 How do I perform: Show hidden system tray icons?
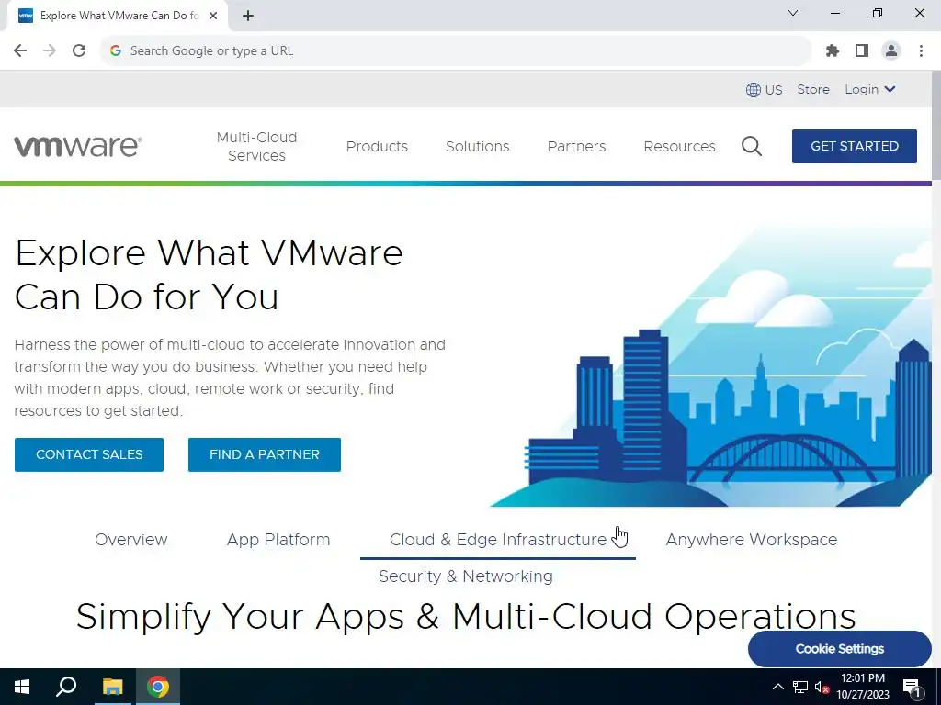777,687
